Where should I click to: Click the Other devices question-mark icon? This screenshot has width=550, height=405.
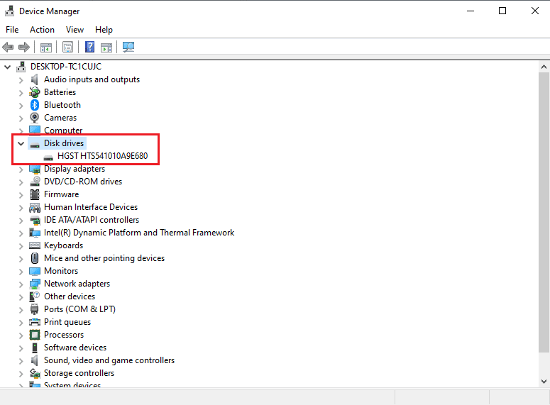[34, 296]
